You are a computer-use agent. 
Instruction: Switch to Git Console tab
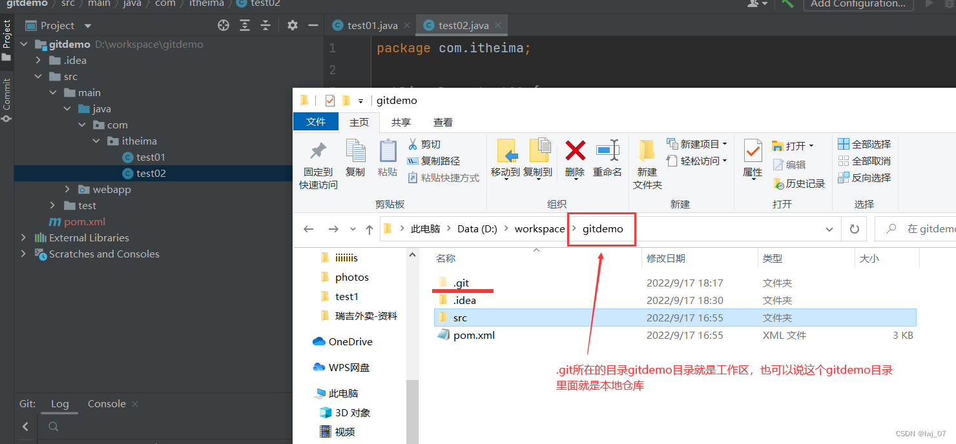(107, 404)
